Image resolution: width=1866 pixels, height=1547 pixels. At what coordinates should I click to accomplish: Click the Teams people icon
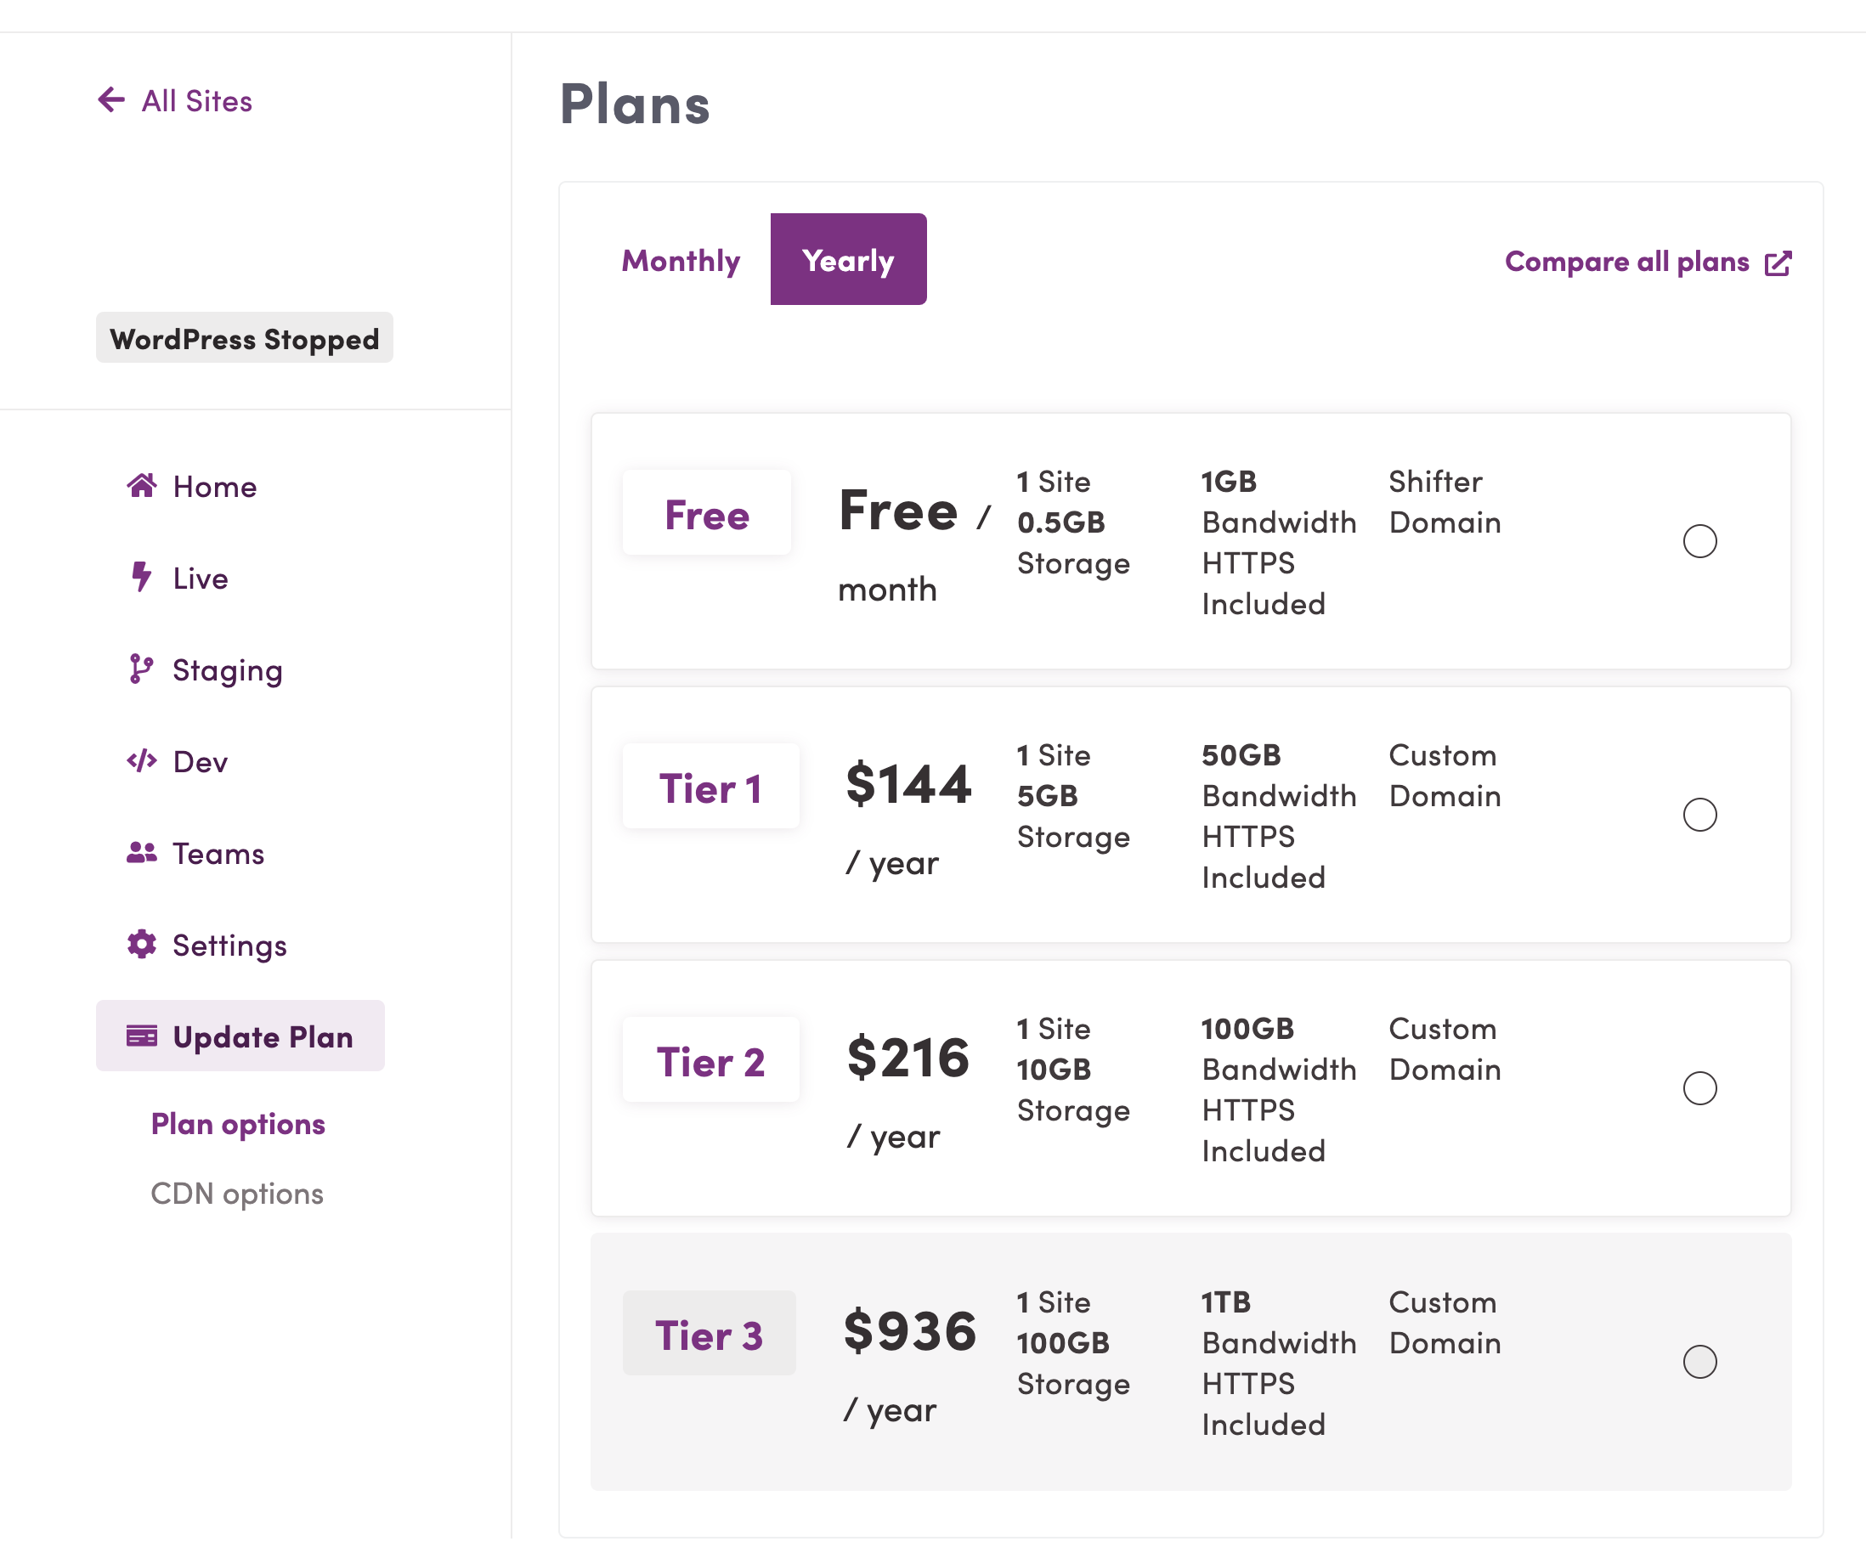pos(142,852)
